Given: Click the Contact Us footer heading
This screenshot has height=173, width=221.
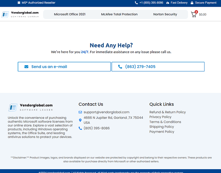Looking at the screenshot, I should (91, 104).
